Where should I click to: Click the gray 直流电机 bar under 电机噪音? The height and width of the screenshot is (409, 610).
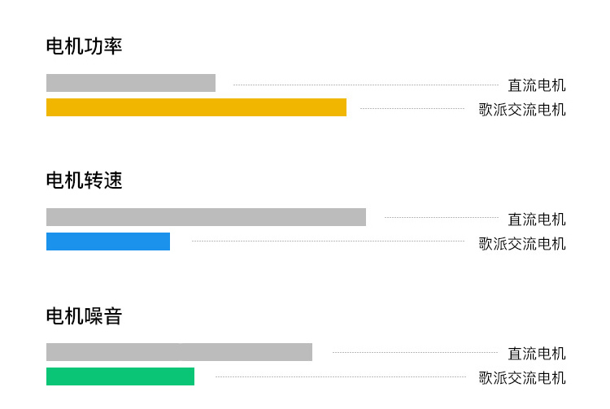(179, 352)
